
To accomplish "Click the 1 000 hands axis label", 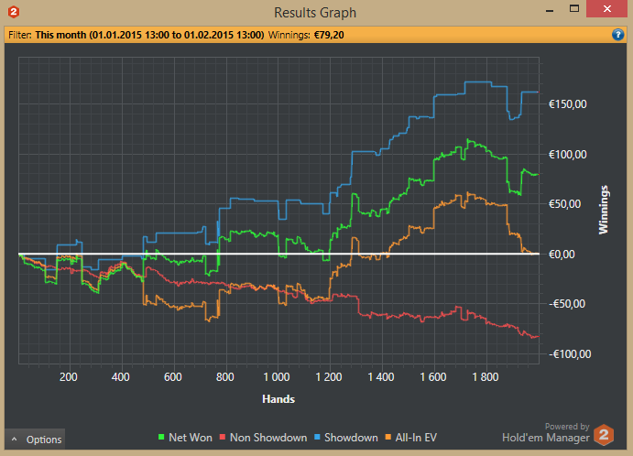I will coord(277,377).
